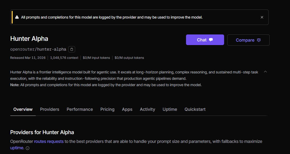Open the "uptime" hyperlink
The height and width of the screenshot is (154, 290).
17,148
